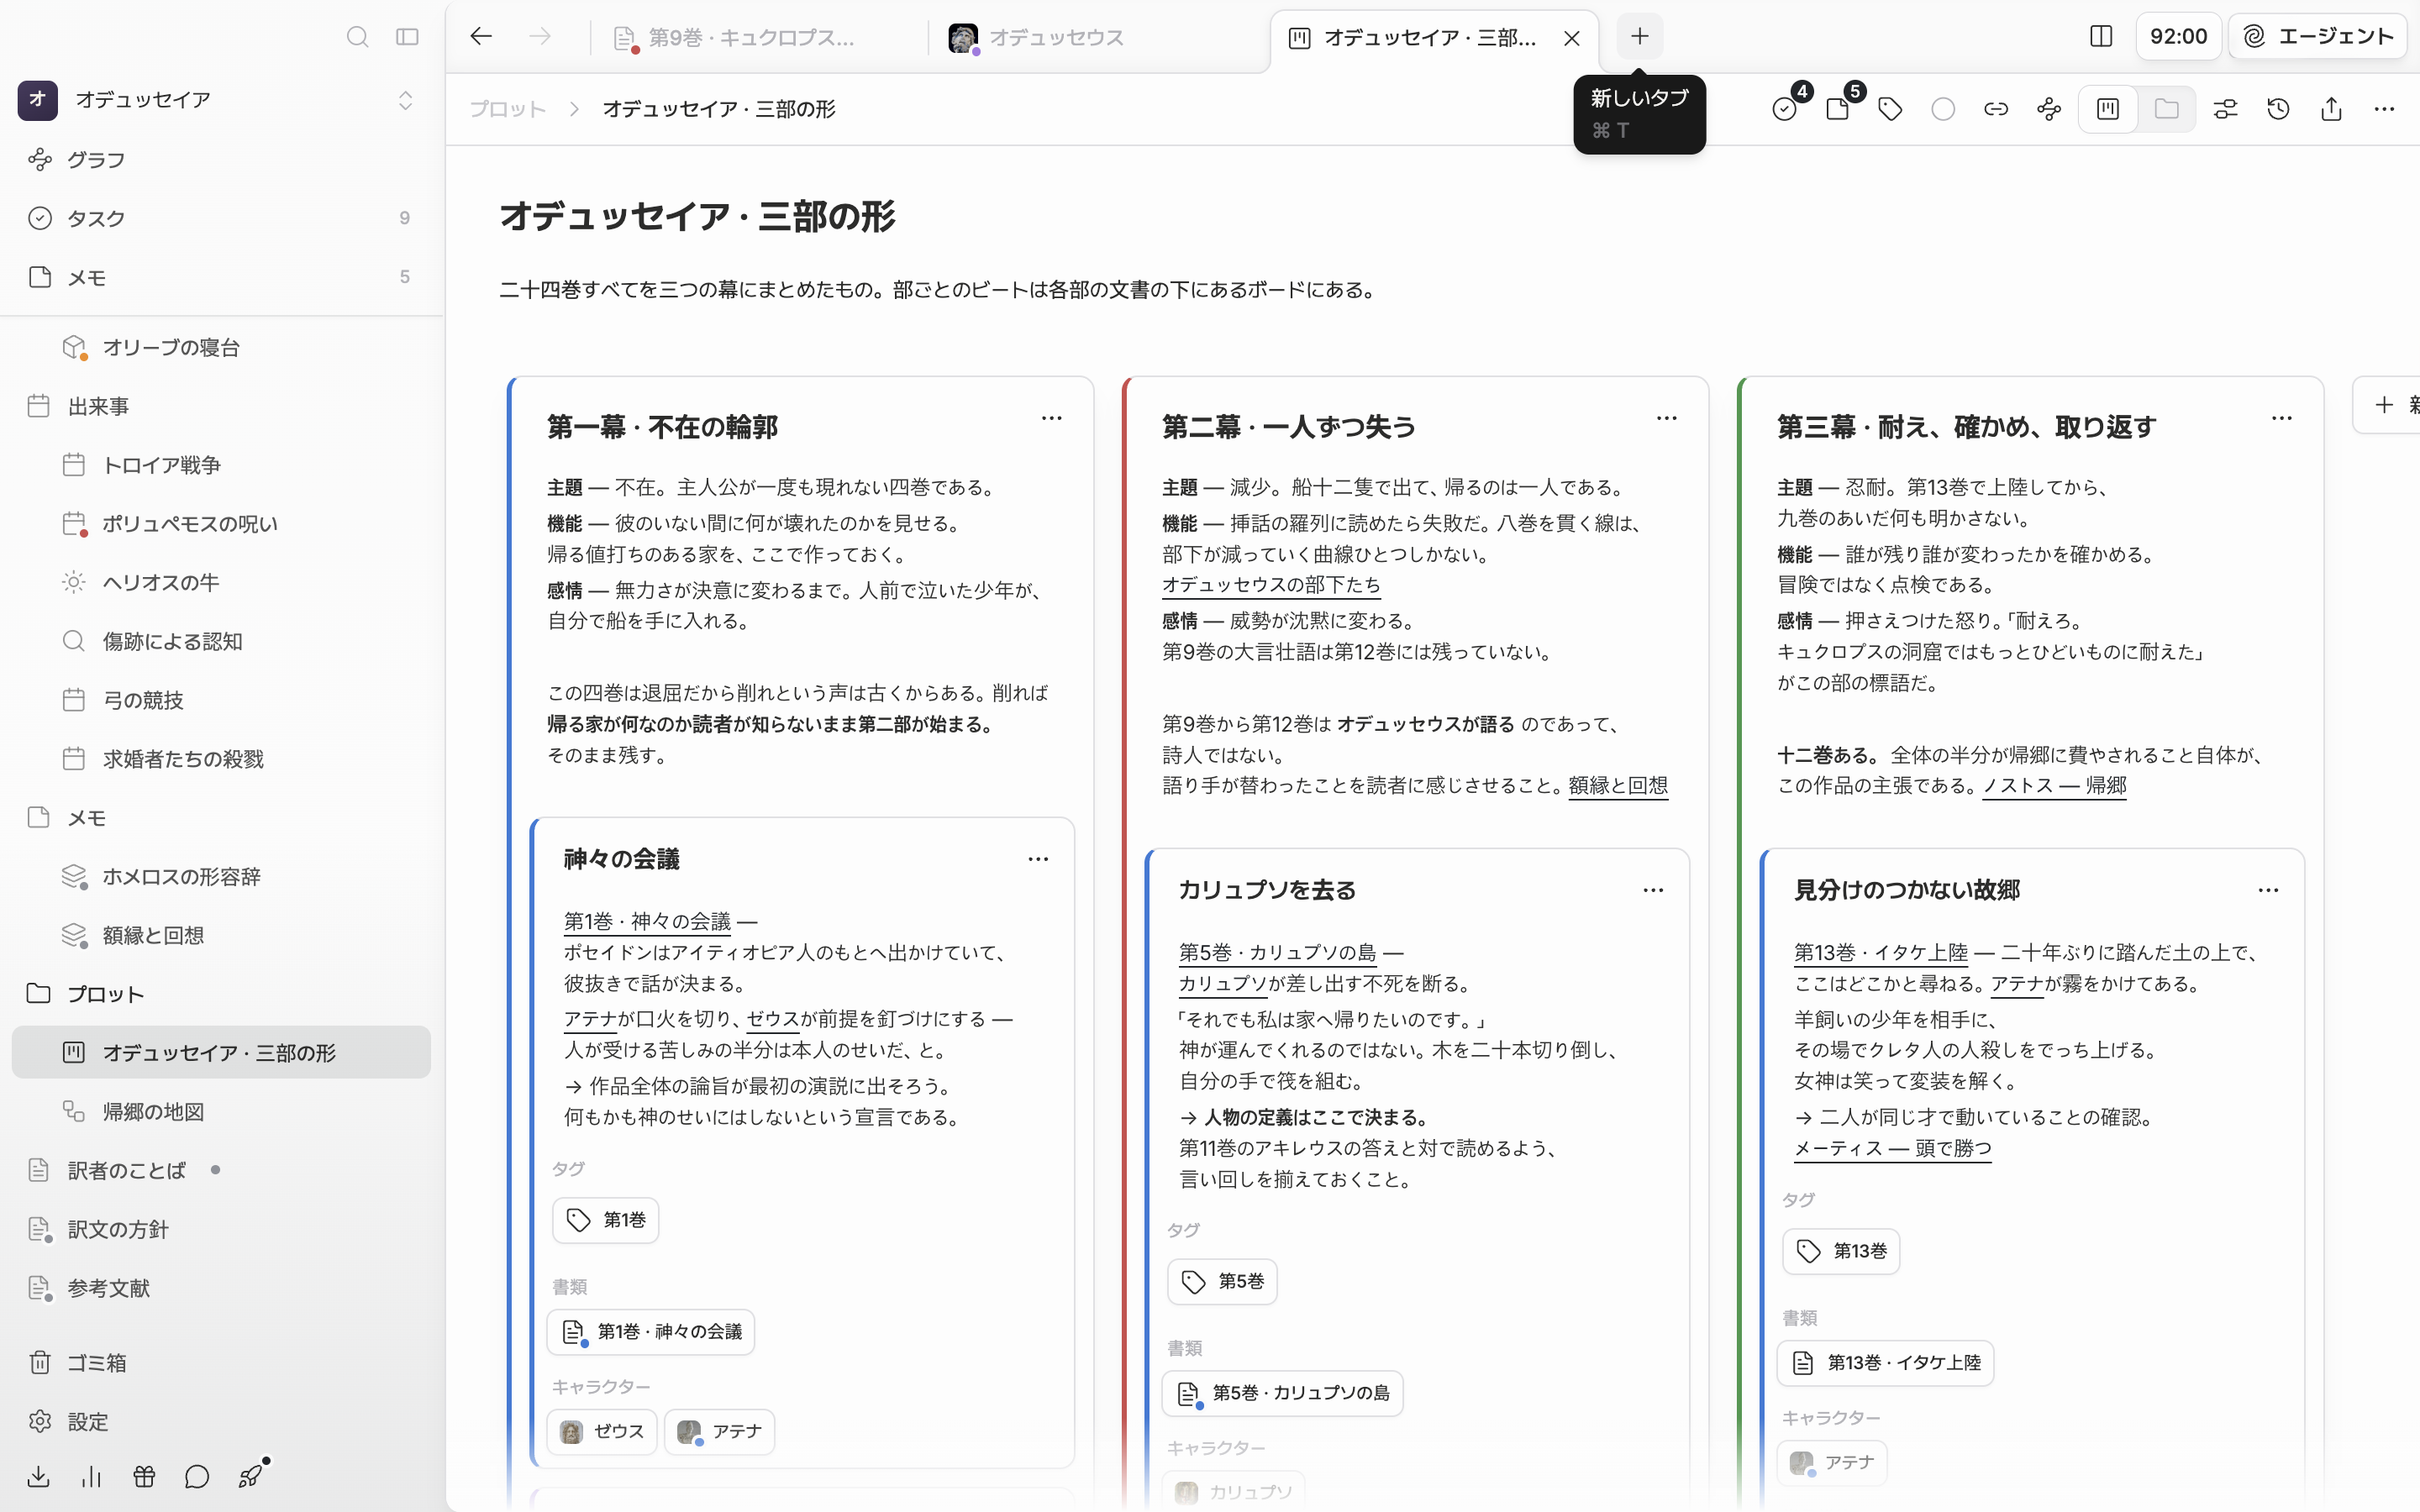Toggle the sidebar panel icon
2420x1512 pixels.
coord(407,37)
